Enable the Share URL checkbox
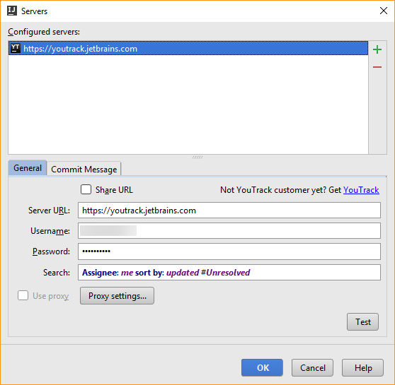Image resolution: width=395 pixels, height=385 pixels. pos(86,189)
